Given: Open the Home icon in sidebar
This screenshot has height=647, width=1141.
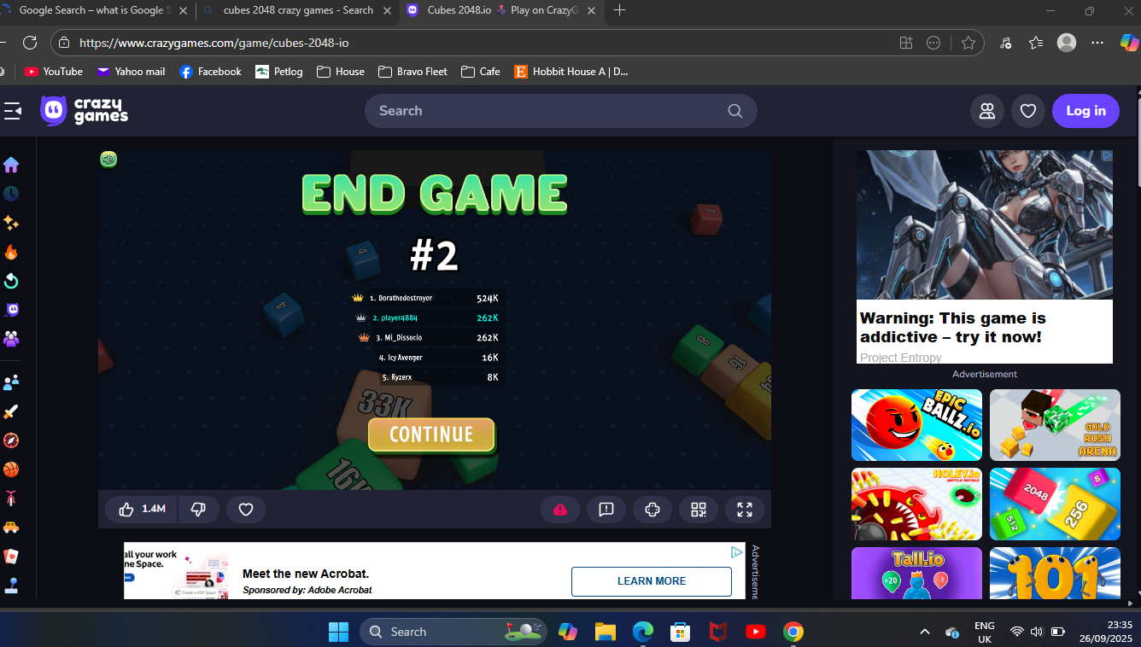Looking at the screenshot, I should 11,165.
